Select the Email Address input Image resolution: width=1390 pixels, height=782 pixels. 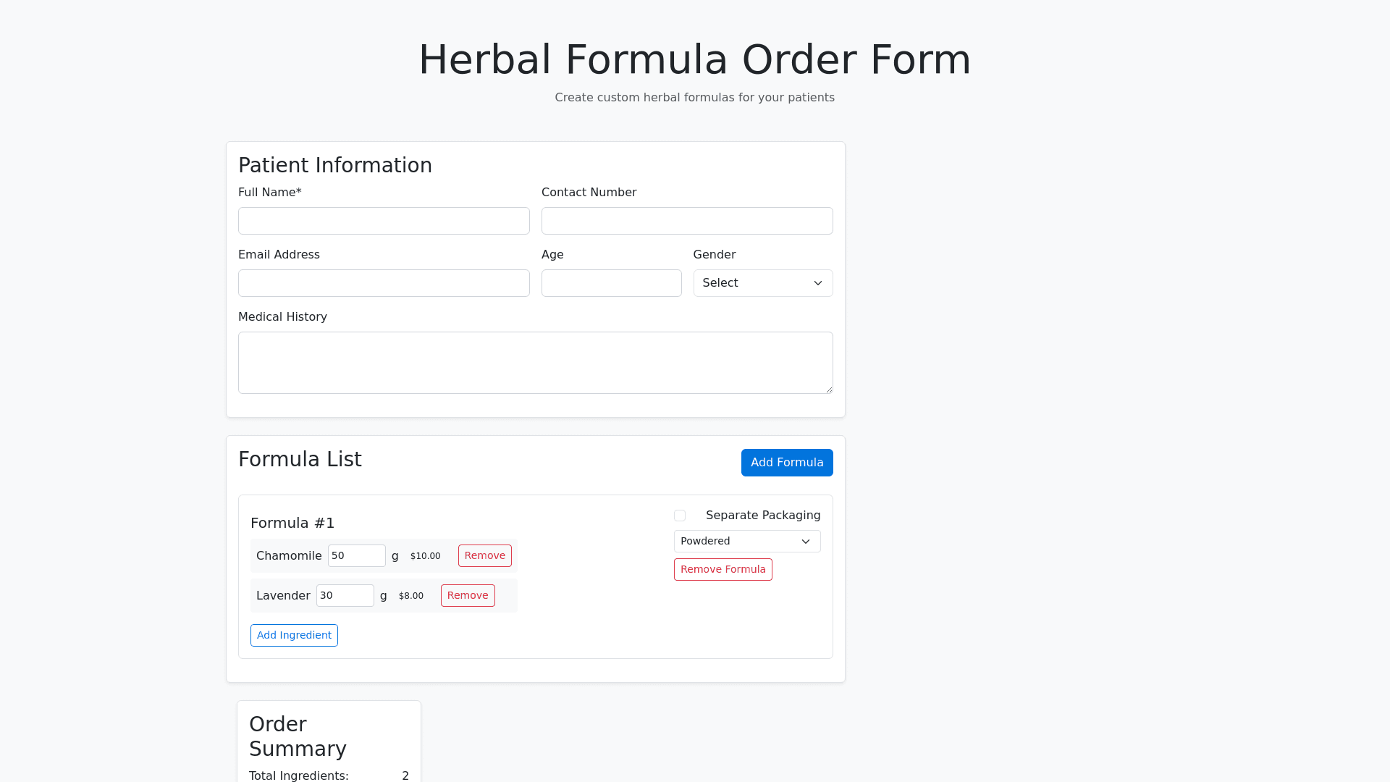[384, 283]
